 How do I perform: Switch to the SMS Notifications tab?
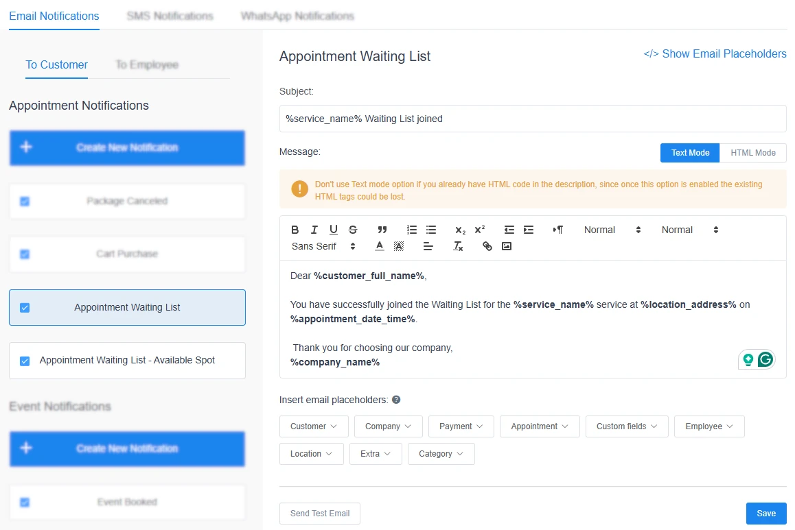coord(170,15)
